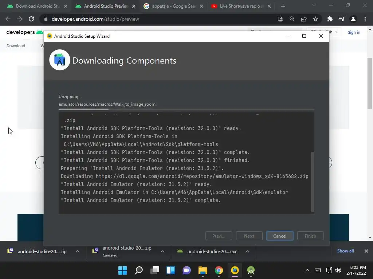Open the network tray icon

click(329, 270)
